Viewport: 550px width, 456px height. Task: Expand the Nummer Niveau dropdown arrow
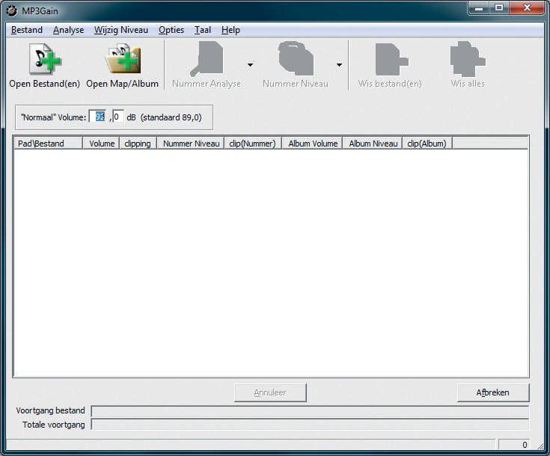pyautogui.click(x=339, y=65)
